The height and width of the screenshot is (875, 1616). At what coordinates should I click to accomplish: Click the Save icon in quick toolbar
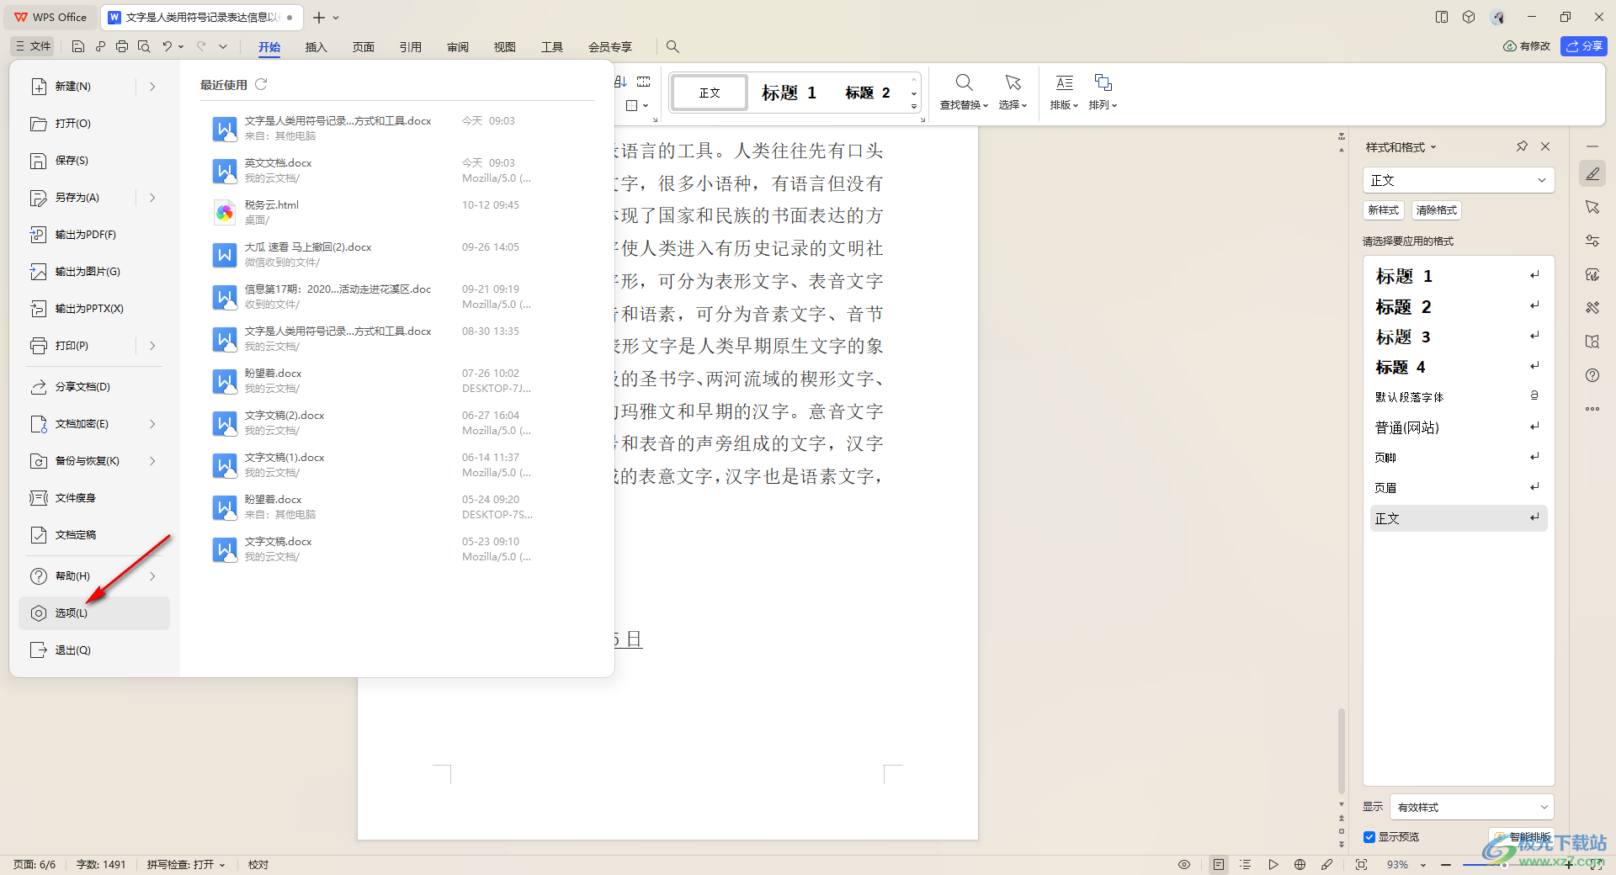pyautogui.click(x=78, y=46)
